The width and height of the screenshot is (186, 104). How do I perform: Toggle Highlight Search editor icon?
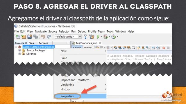coord(129,48)
